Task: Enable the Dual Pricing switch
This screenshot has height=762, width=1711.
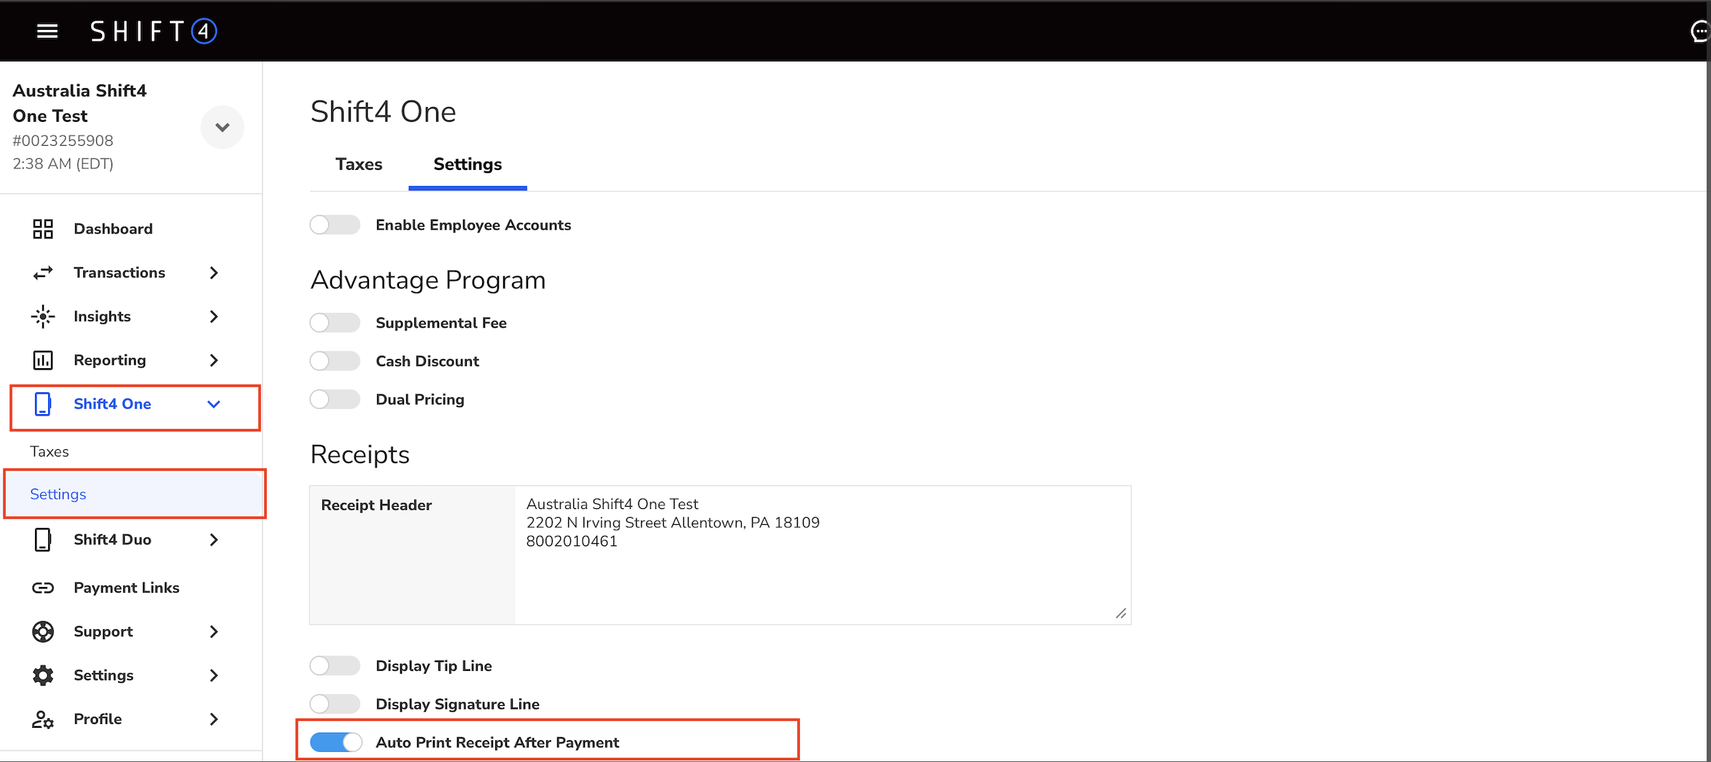Action: (x=335, y=399)
